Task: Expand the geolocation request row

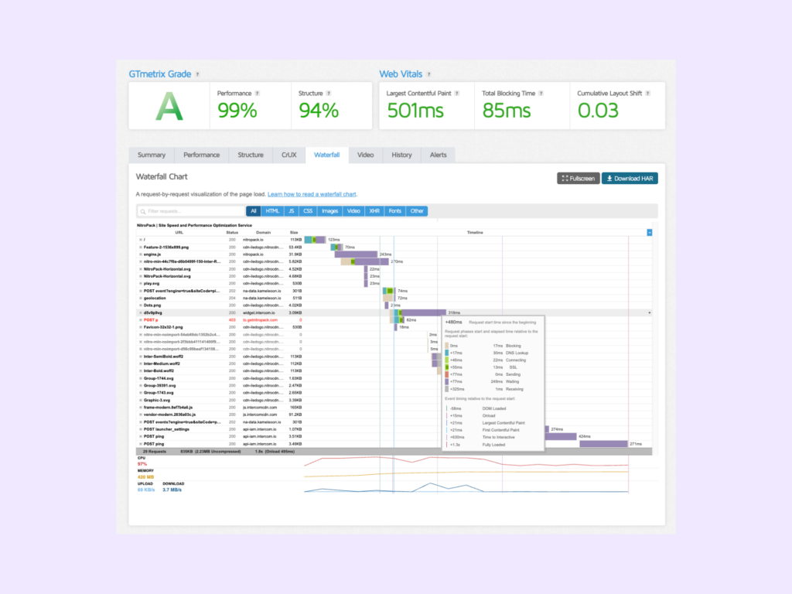Action: tap(141, 298)
